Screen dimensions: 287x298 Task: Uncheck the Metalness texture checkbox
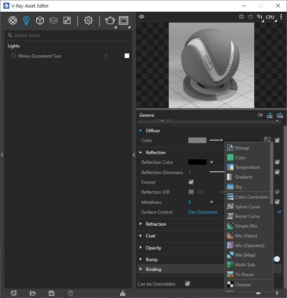tap(277, 202)
